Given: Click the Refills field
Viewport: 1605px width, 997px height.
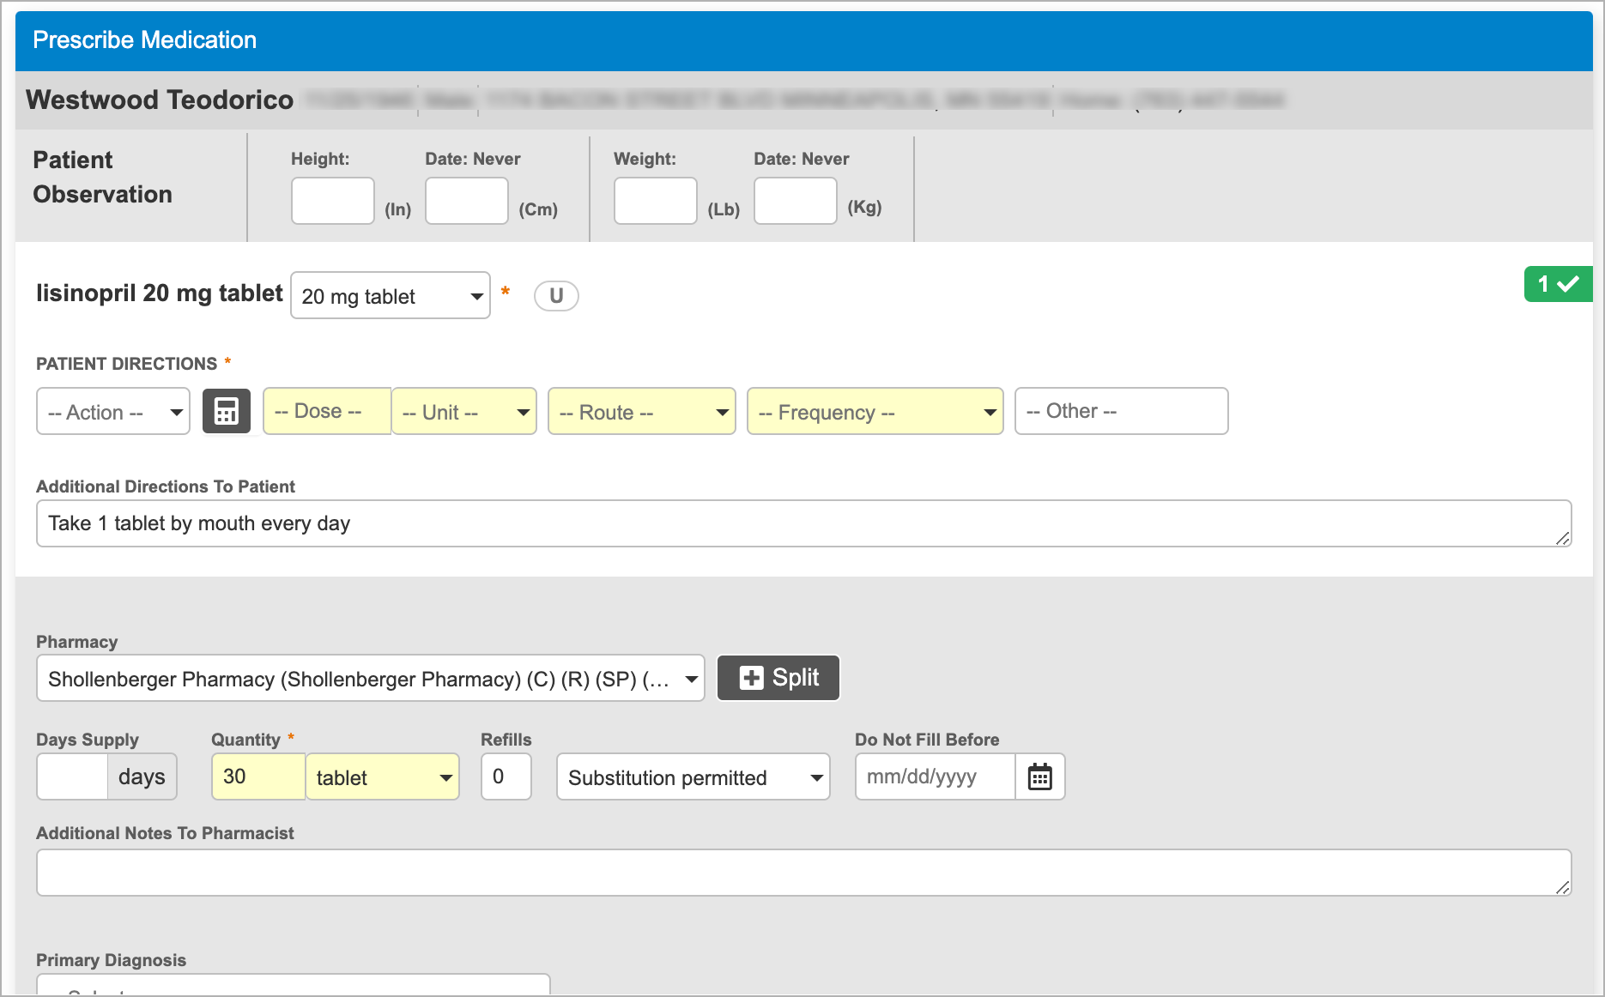Looking at the screenshot, I should 506,777.
